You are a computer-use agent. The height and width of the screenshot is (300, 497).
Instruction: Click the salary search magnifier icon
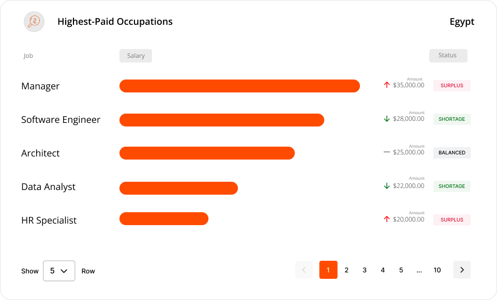34,22
